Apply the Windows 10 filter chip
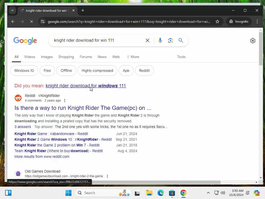 point(24,70)
